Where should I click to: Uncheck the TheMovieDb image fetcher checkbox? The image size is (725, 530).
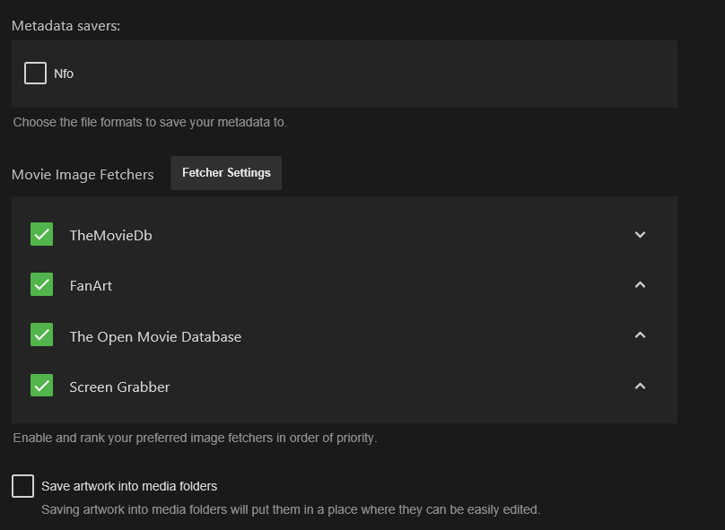pos(42,235)
